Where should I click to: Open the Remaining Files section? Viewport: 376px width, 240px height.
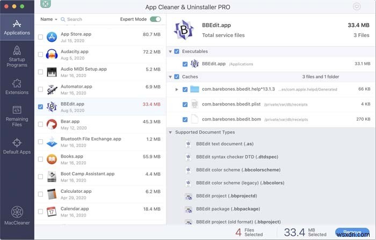17,116
